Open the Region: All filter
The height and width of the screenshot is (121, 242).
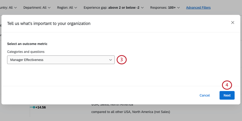tap(67, 7)
